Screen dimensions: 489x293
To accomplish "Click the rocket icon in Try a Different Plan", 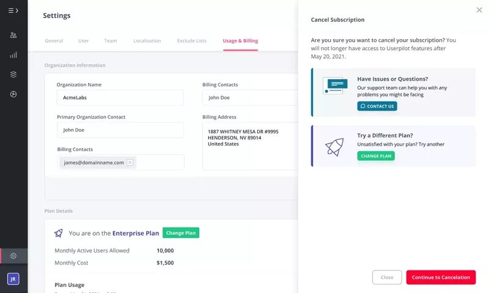I will point(334,147).
